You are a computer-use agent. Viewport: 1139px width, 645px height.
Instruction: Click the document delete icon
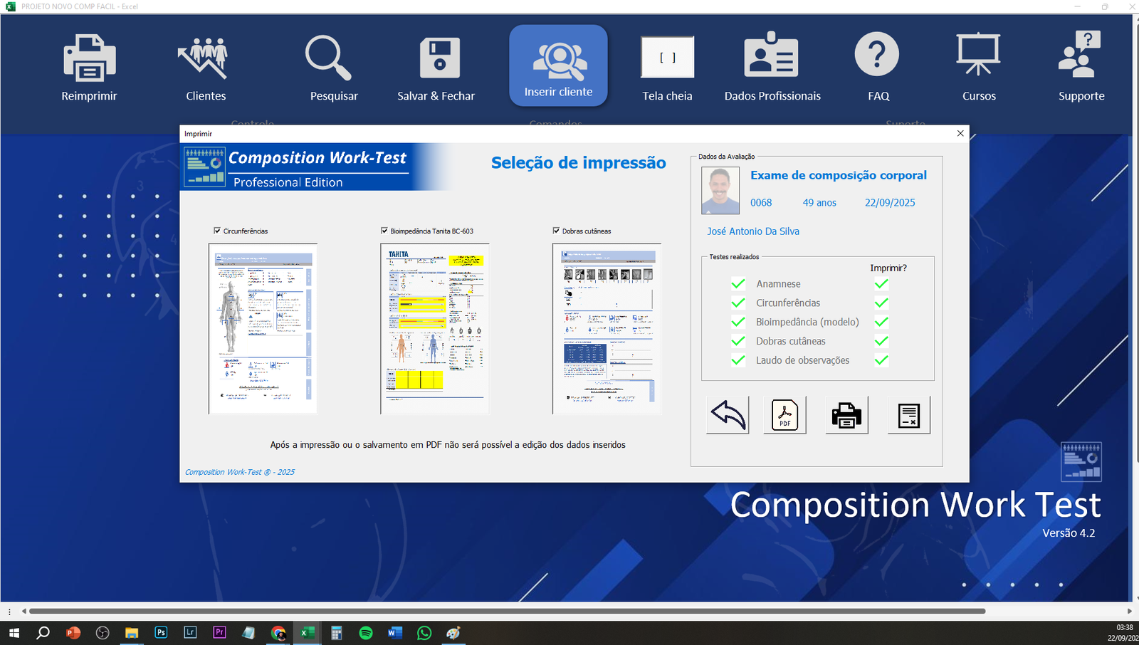pyautogui.click(x=908, y=415)
